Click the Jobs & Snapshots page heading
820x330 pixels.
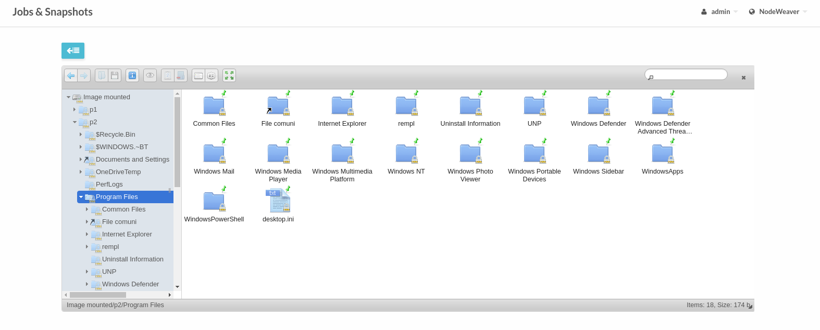[x=53, y=12]
